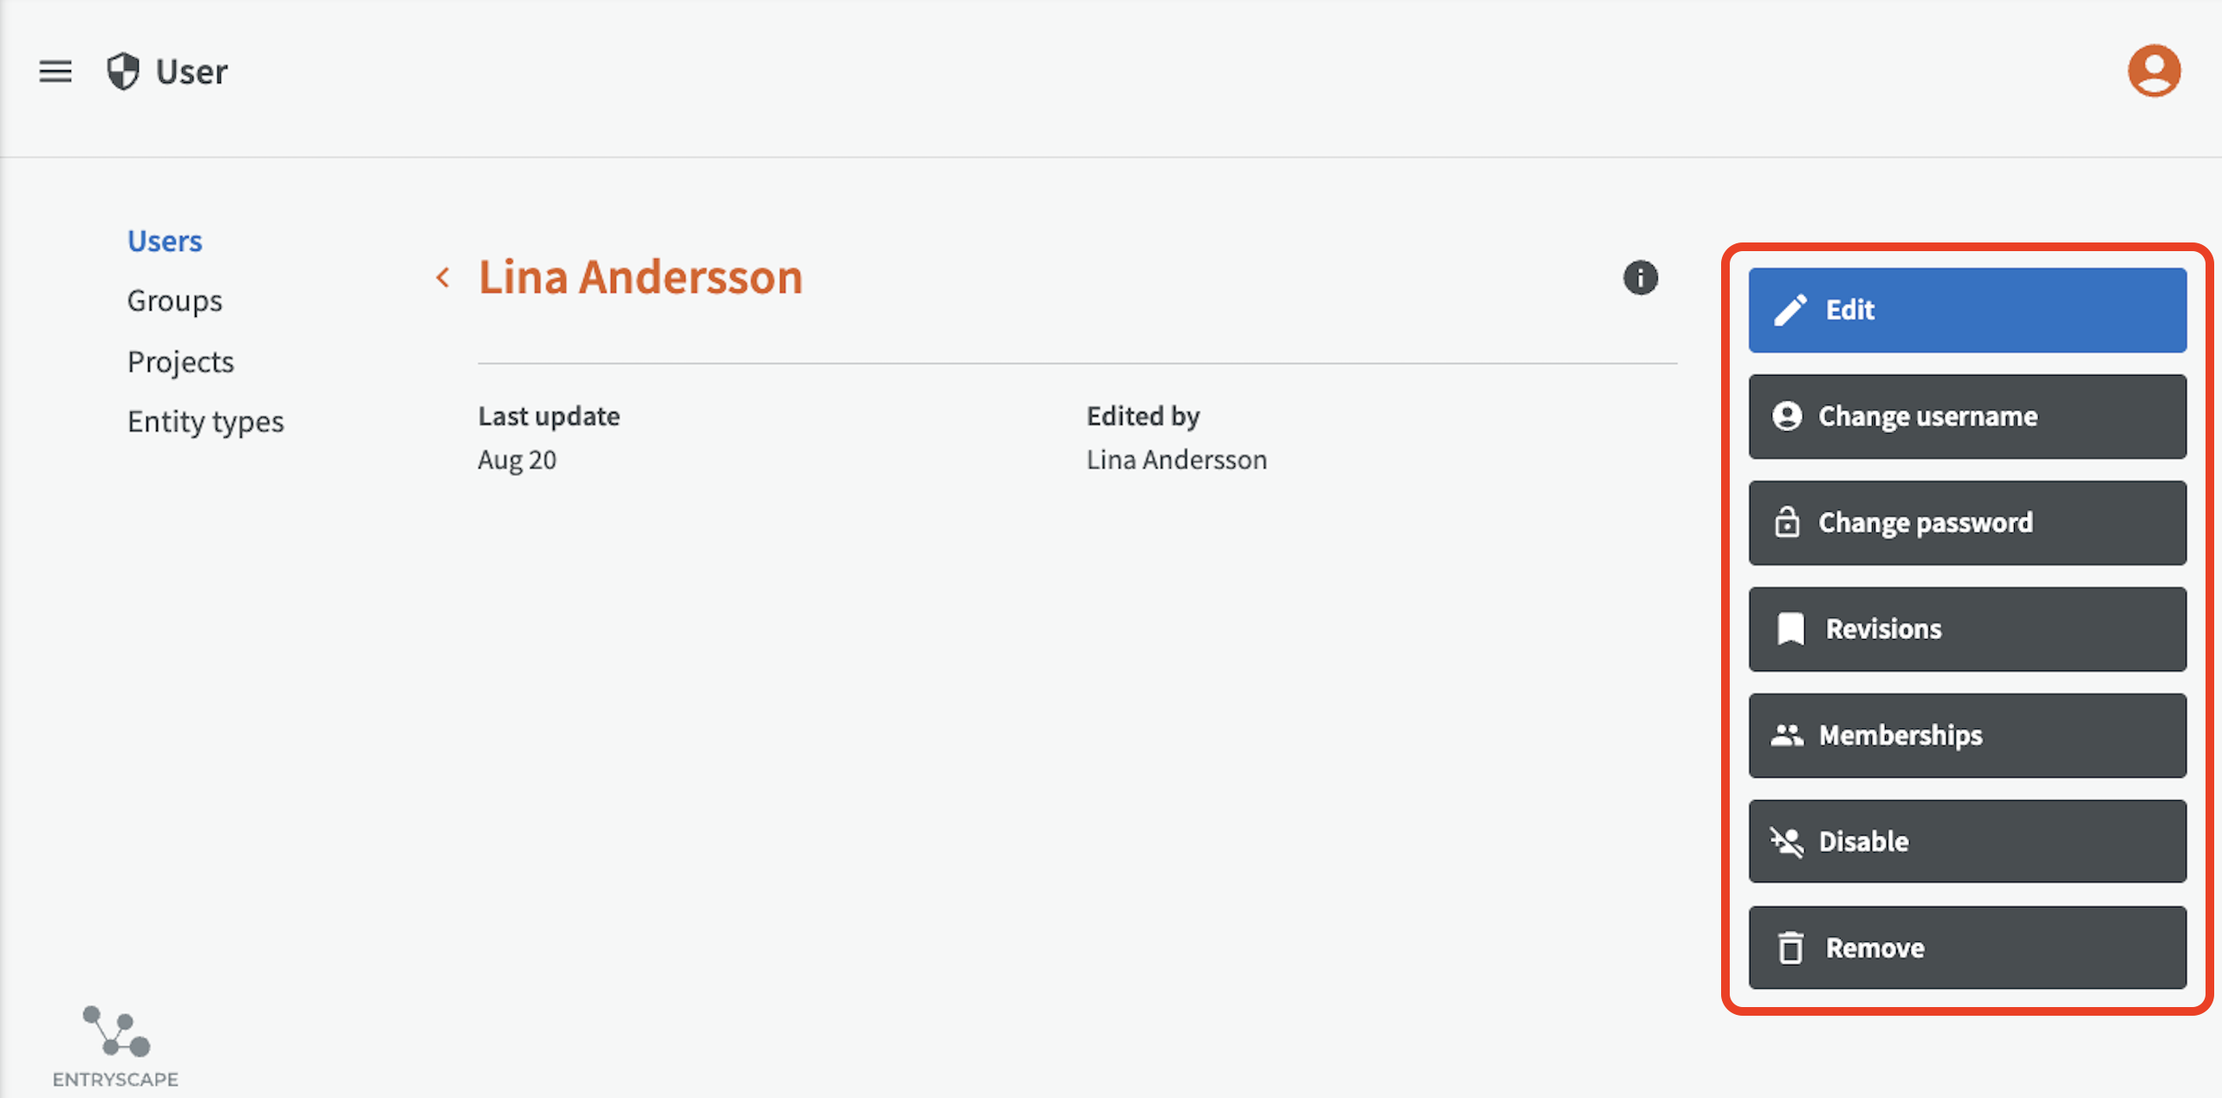Disable the user Lina Andersson
This screenshot has height=1098, width=2222.
1967,841
